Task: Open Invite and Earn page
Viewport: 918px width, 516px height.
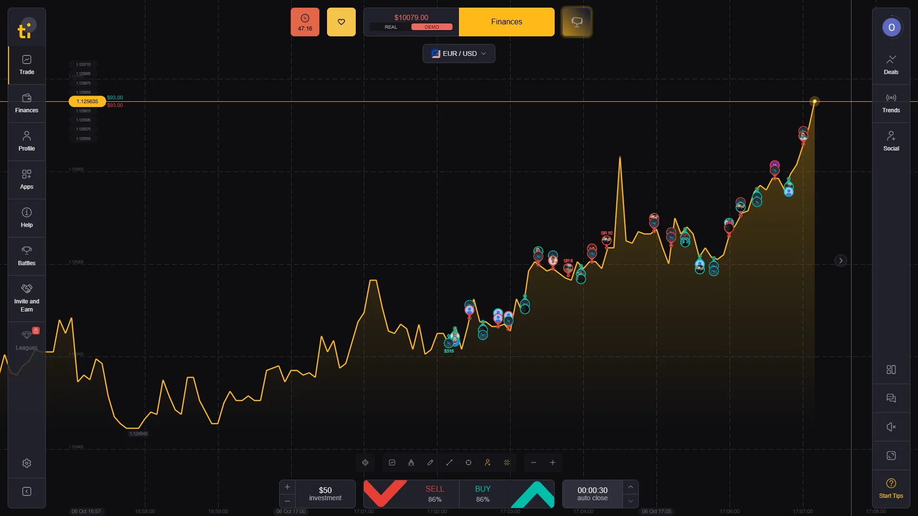Action: (27, 298)
